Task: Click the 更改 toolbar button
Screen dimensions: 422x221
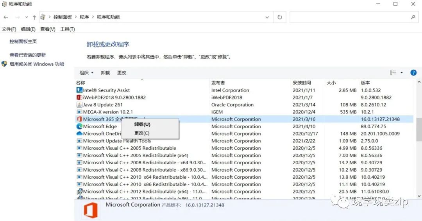Action: [x=122, y=73]
